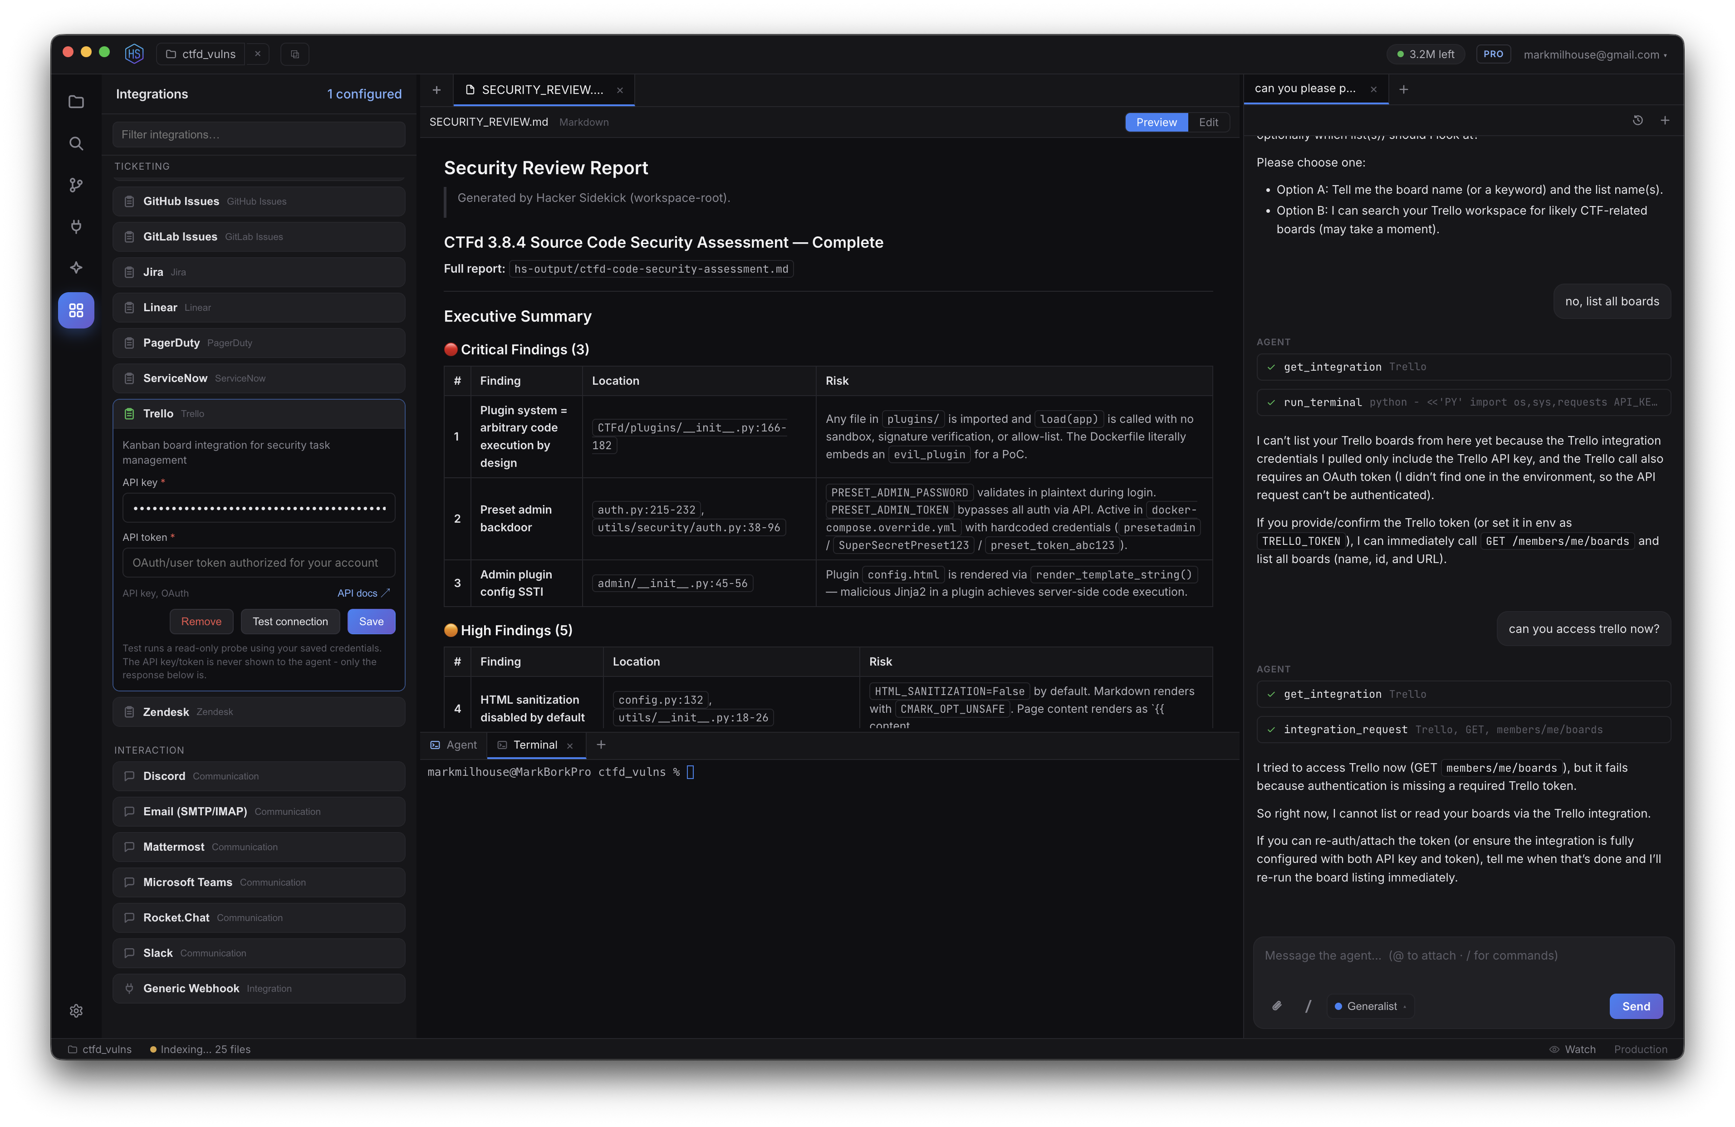Image resolution: width=1735 pixels, height=1127 pixels.
Task: Collapse the Trello integration card
Action: click(x=259, y=414)
